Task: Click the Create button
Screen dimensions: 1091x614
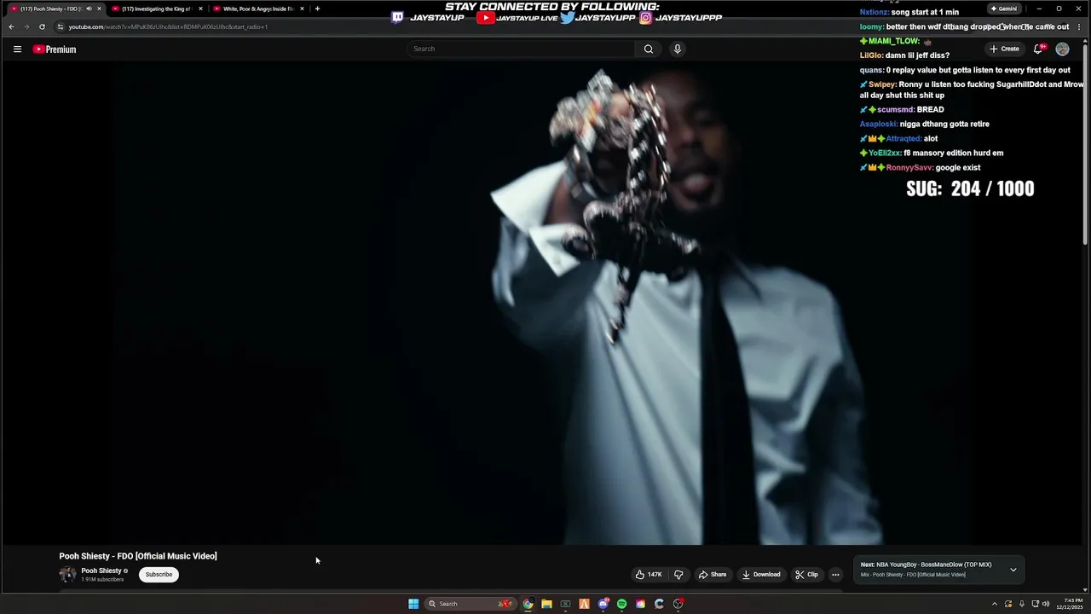Action: pyautogui.click(x=1004, y=49)
